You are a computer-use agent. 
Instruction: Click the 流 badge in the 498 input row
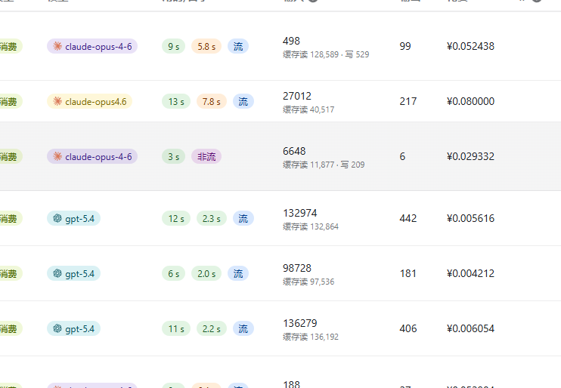point(238,47)
